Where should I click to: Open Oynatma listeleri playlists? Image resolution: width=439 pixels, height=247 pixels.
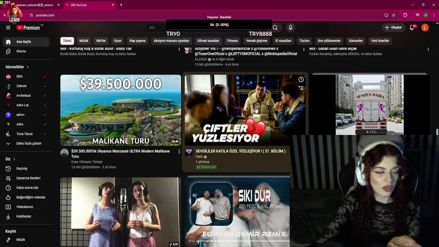pos(26,178)
